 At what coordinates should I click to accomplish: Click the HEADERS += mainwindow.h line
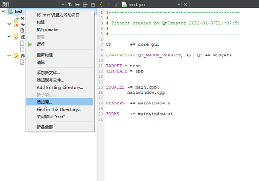click(138, 103)
